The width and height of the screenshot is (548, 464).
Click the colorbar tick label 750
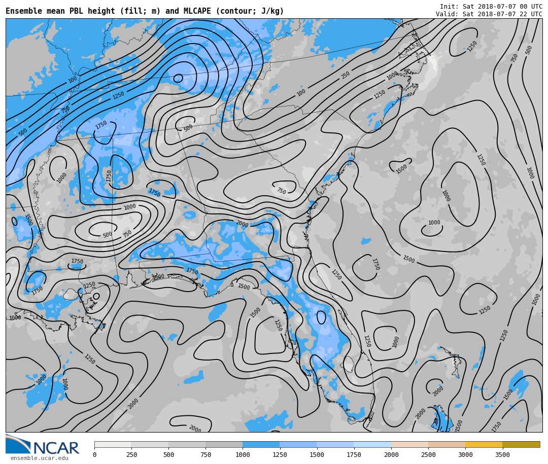click(205, 454)
